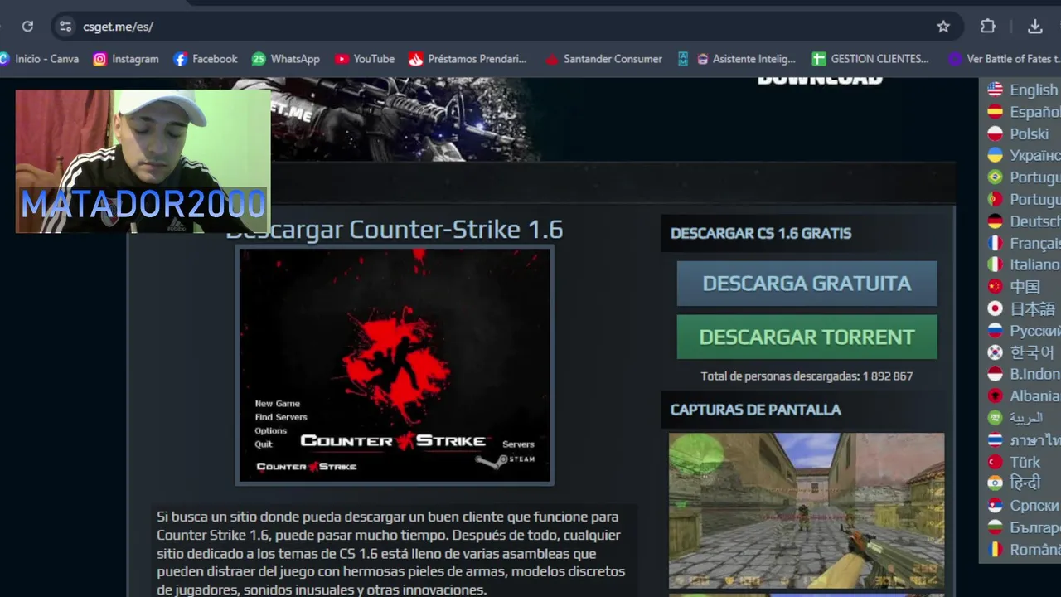The height and width of the screenshot is (597, 1061).
Task: Switch site language to Italiano
Action: (1024, 265)
